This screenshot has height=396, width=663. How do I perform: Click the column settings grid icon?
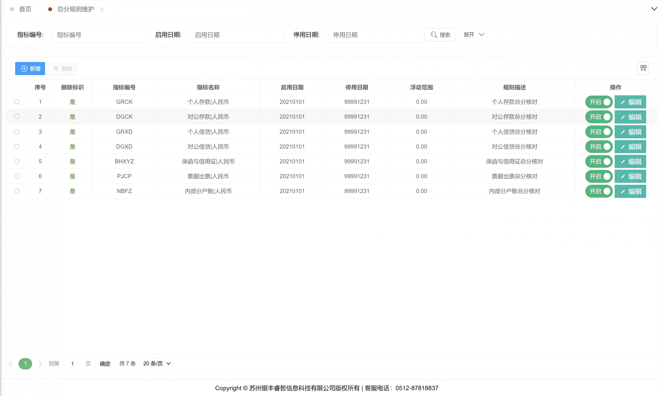643,68
